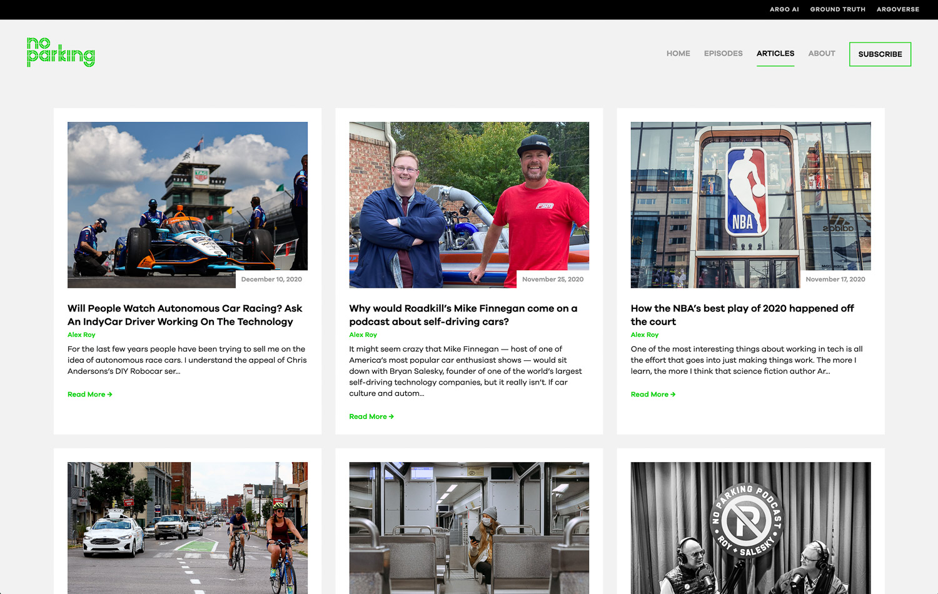Open the IndyCar race car thumbnail
This screenshot has height=594, width=938.
click(188, 204)
